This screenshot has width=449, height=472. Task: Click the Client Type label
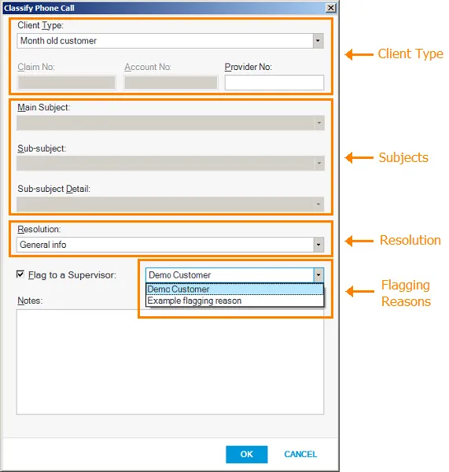point(40,26)
